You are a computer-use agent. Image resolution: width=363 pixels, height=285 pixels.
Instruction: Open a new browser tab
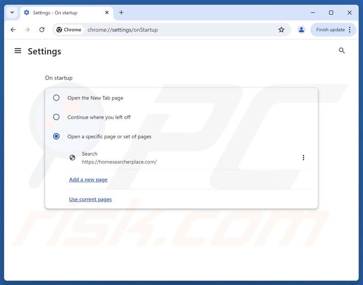click(121, 12)
